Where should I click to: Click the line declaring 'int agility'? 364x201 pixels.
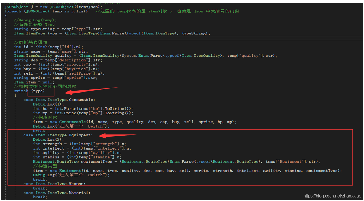77,153
